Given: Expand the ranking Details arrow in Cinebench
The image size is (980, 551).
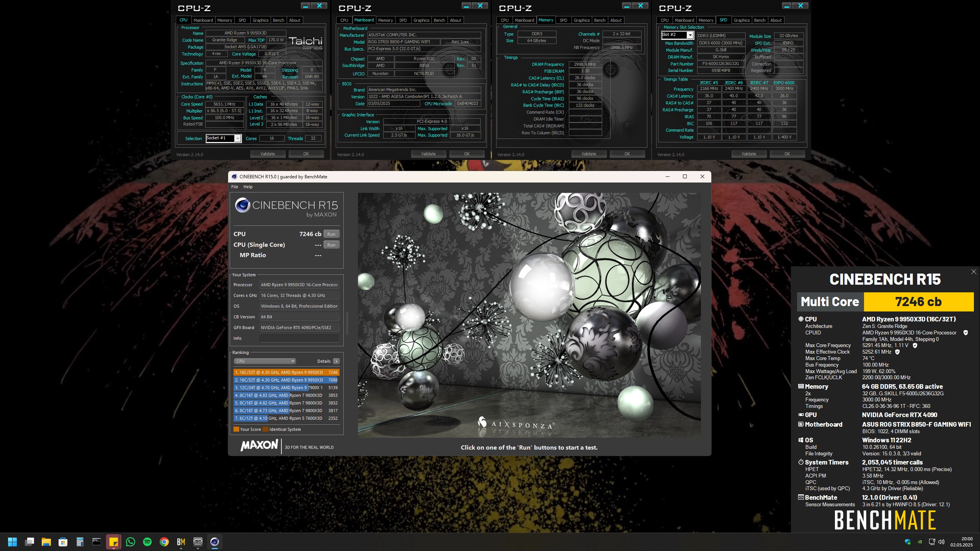Looking at the screenshot, I should point(336,361).
